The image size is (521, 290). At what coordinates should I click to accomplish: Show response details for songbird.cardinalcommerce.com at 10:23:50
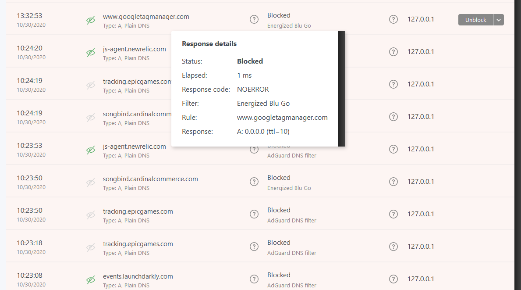click(254, 182)
